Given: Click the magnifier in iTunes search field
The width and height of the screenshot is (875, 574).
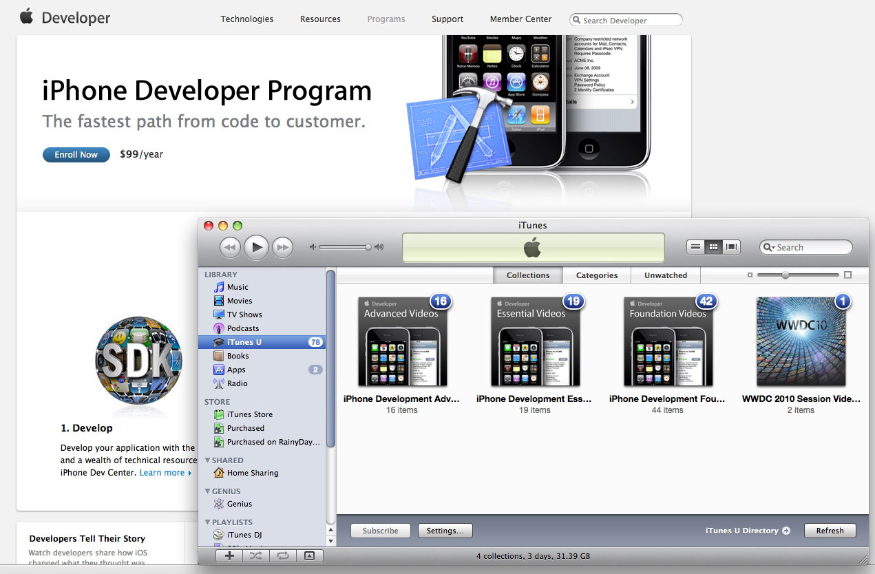Looking at the screenshot, I should pyautogui.click(x=768, y=248).
